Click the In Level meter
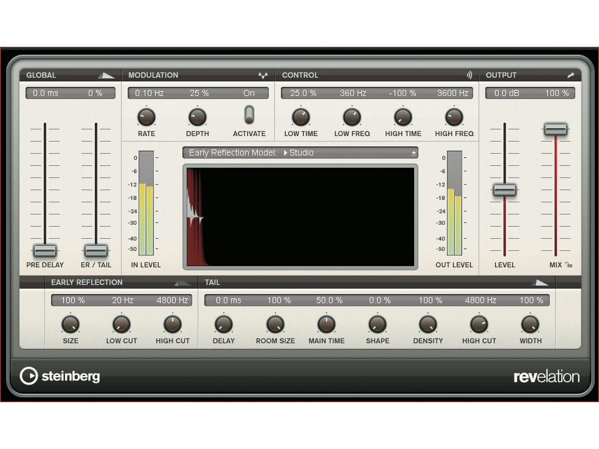599x449 pixels. coord(147,203)
